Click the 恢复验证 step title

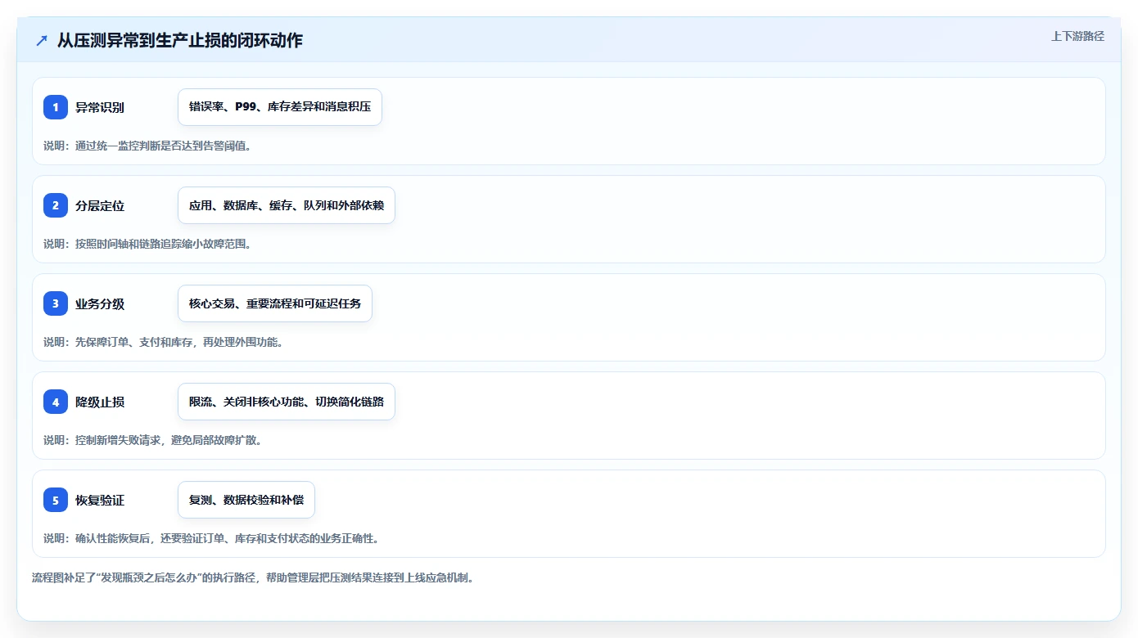[100, 500]
